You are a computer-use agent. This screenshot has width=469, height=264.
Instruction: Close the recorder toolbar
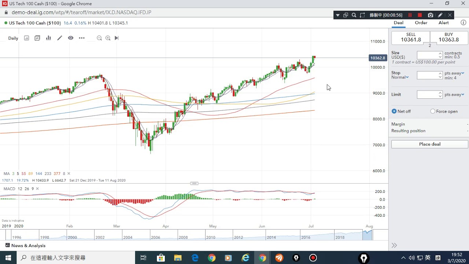pos(450,15)
